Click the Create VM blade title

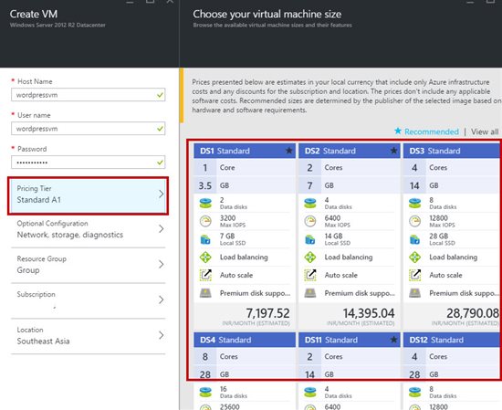tap(34, 14)
